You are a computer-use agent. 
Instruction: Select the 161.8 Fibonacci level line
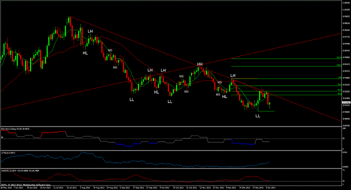click(286, 58)
